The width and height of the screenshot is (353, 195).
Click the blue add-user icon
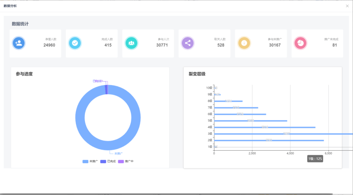19,43
